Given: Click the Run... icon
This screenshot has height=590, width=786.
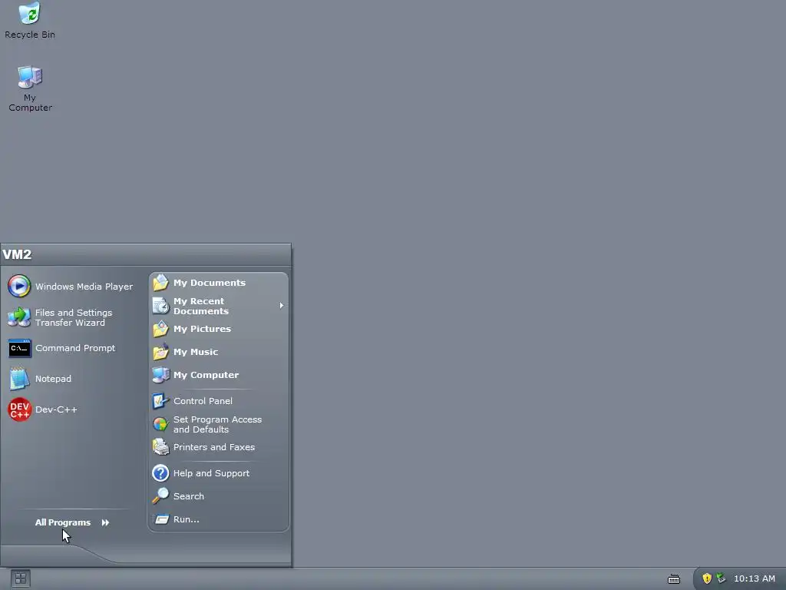Looking at the screenshot, I should click(161, 519).
